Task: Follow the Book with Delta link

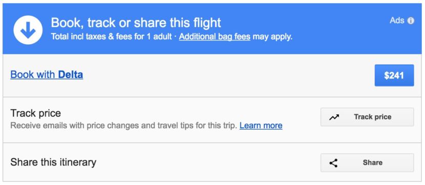Action: pos(47,75)
